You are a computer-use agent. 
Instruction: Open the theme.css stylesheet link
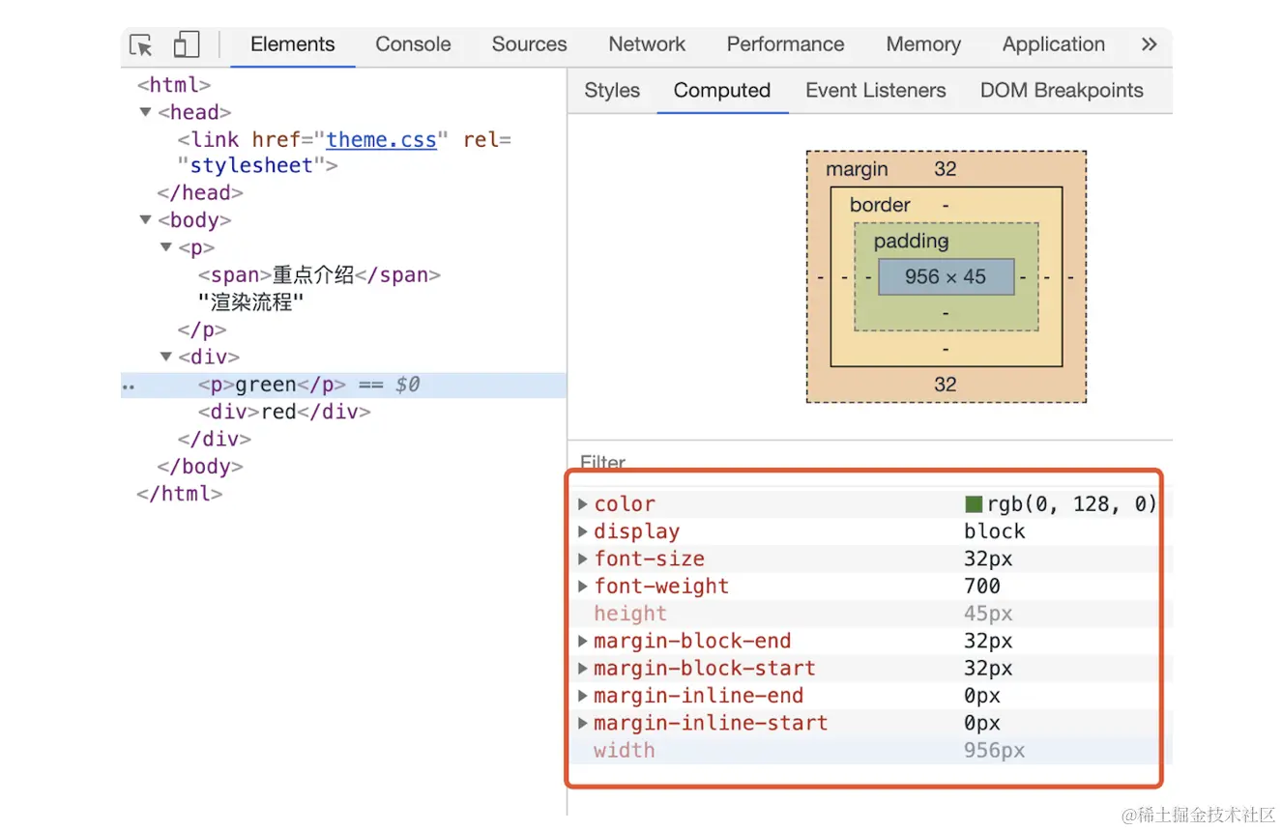tap(381, 139)
